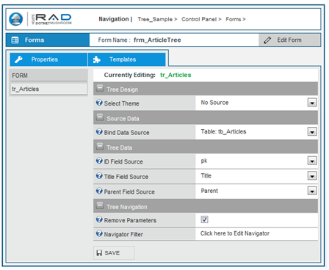Open help icon for Select Theme
This screenshot has height=270, width=329.
point(99,103)
